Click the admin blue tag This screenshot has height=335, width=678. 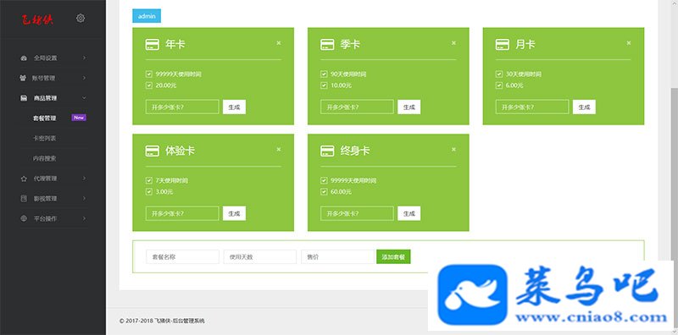(147, 16)
